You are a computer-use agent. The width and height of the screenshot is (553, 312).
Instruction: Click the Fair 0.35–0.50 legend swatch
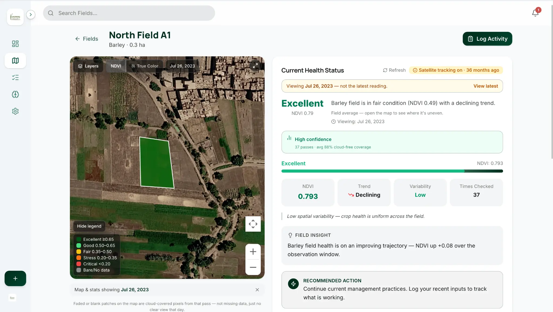(79, 252)
